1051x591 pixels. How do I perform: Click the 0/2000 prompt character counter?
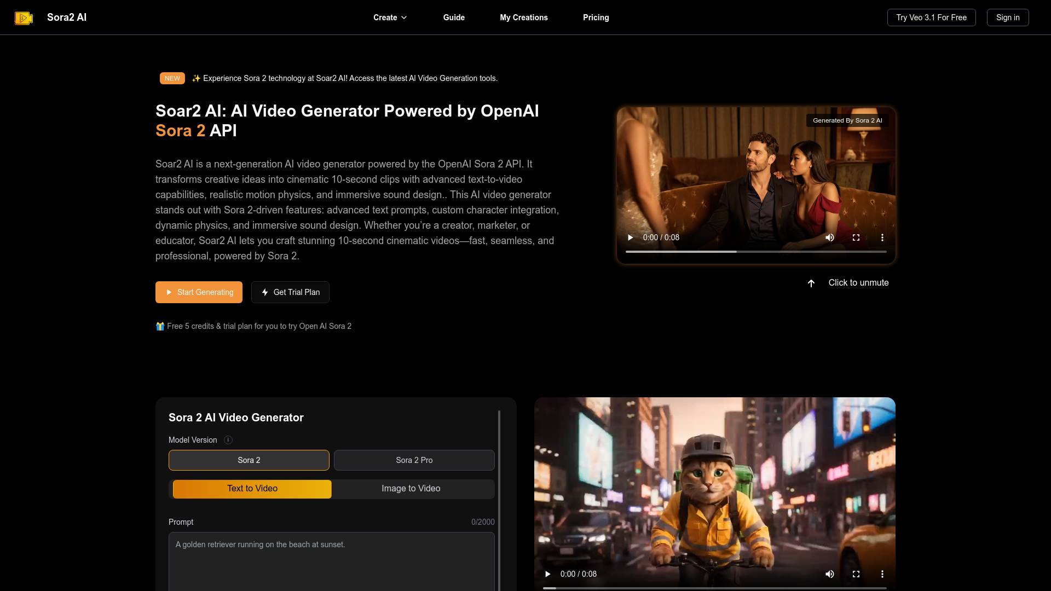coord(483,522)
